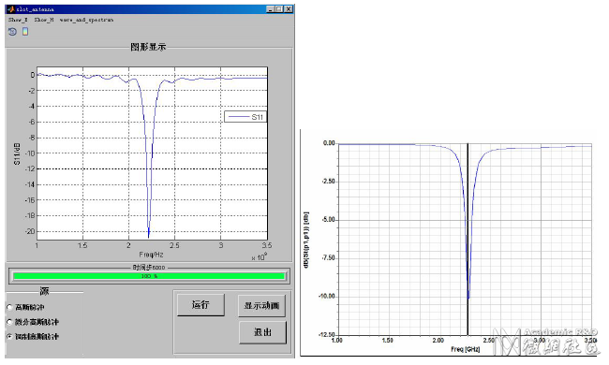Screen dimensions: 609x365
Task: Open the wave_and_spectrum menu
Action: point(86,20)
